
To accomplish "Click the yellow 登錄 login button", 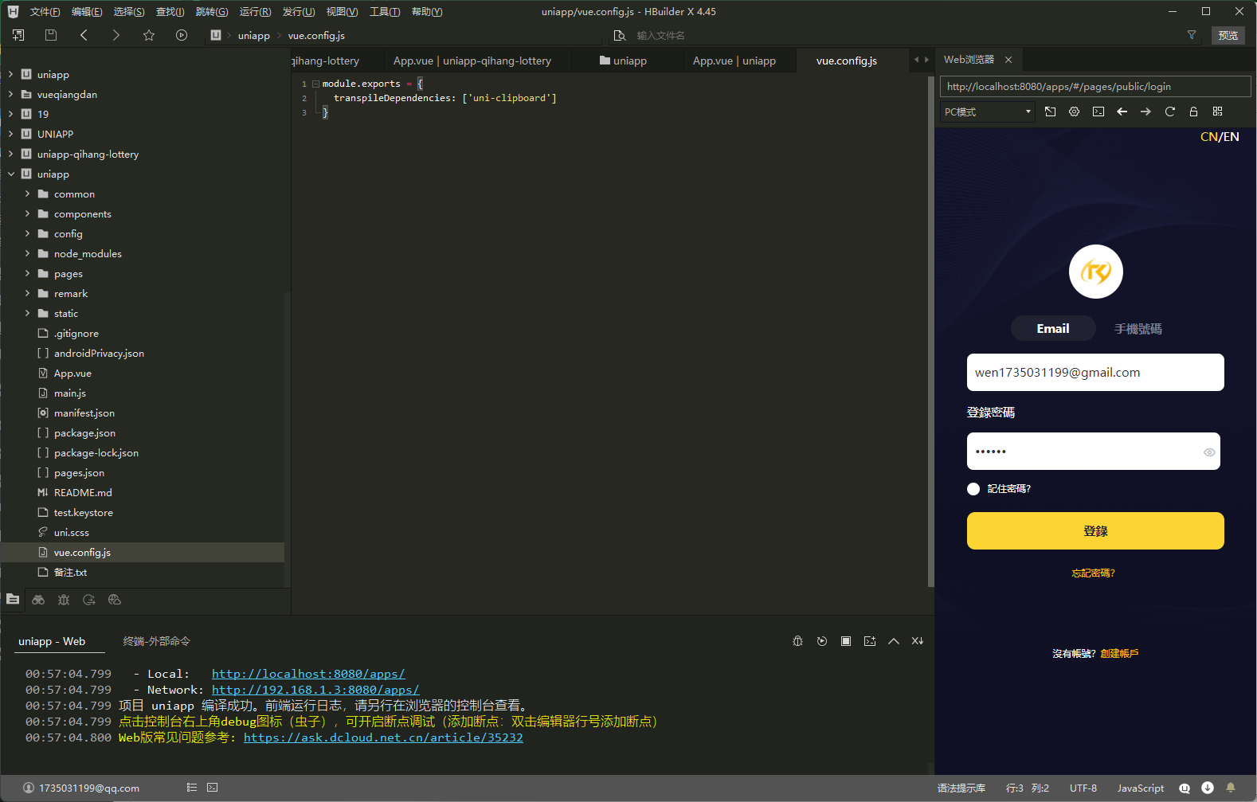I will (x=1095, y=530).
